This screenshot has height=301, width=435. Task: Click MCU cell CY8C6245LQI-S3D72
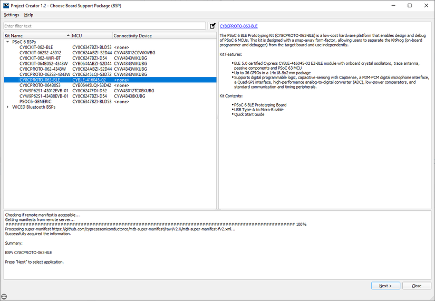point(92,74)
